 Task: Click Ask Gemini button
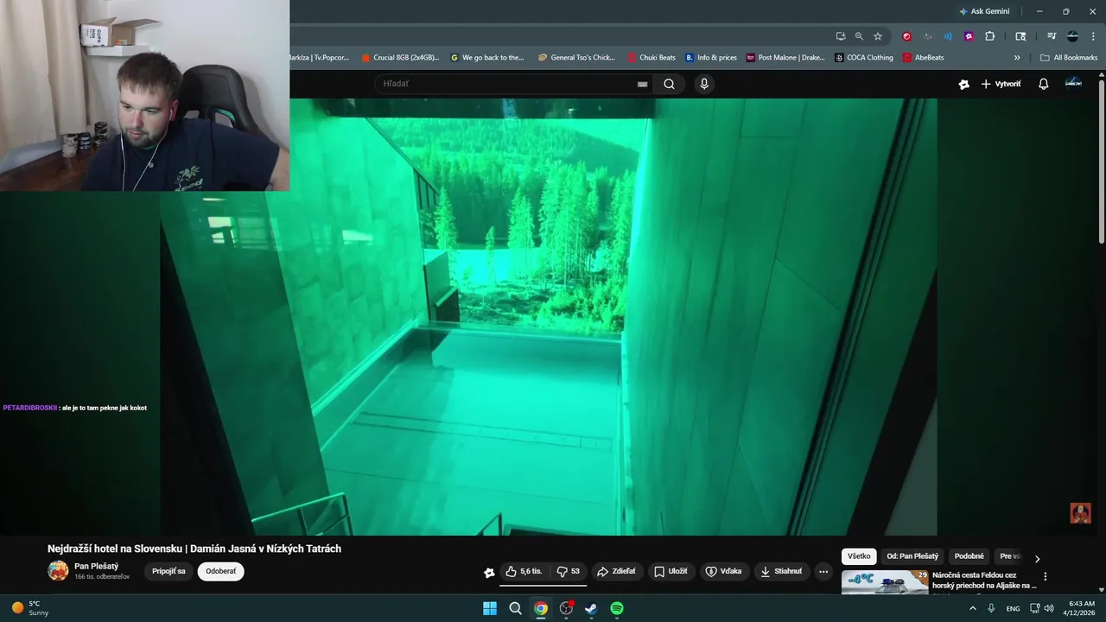(x=983, y=11)
